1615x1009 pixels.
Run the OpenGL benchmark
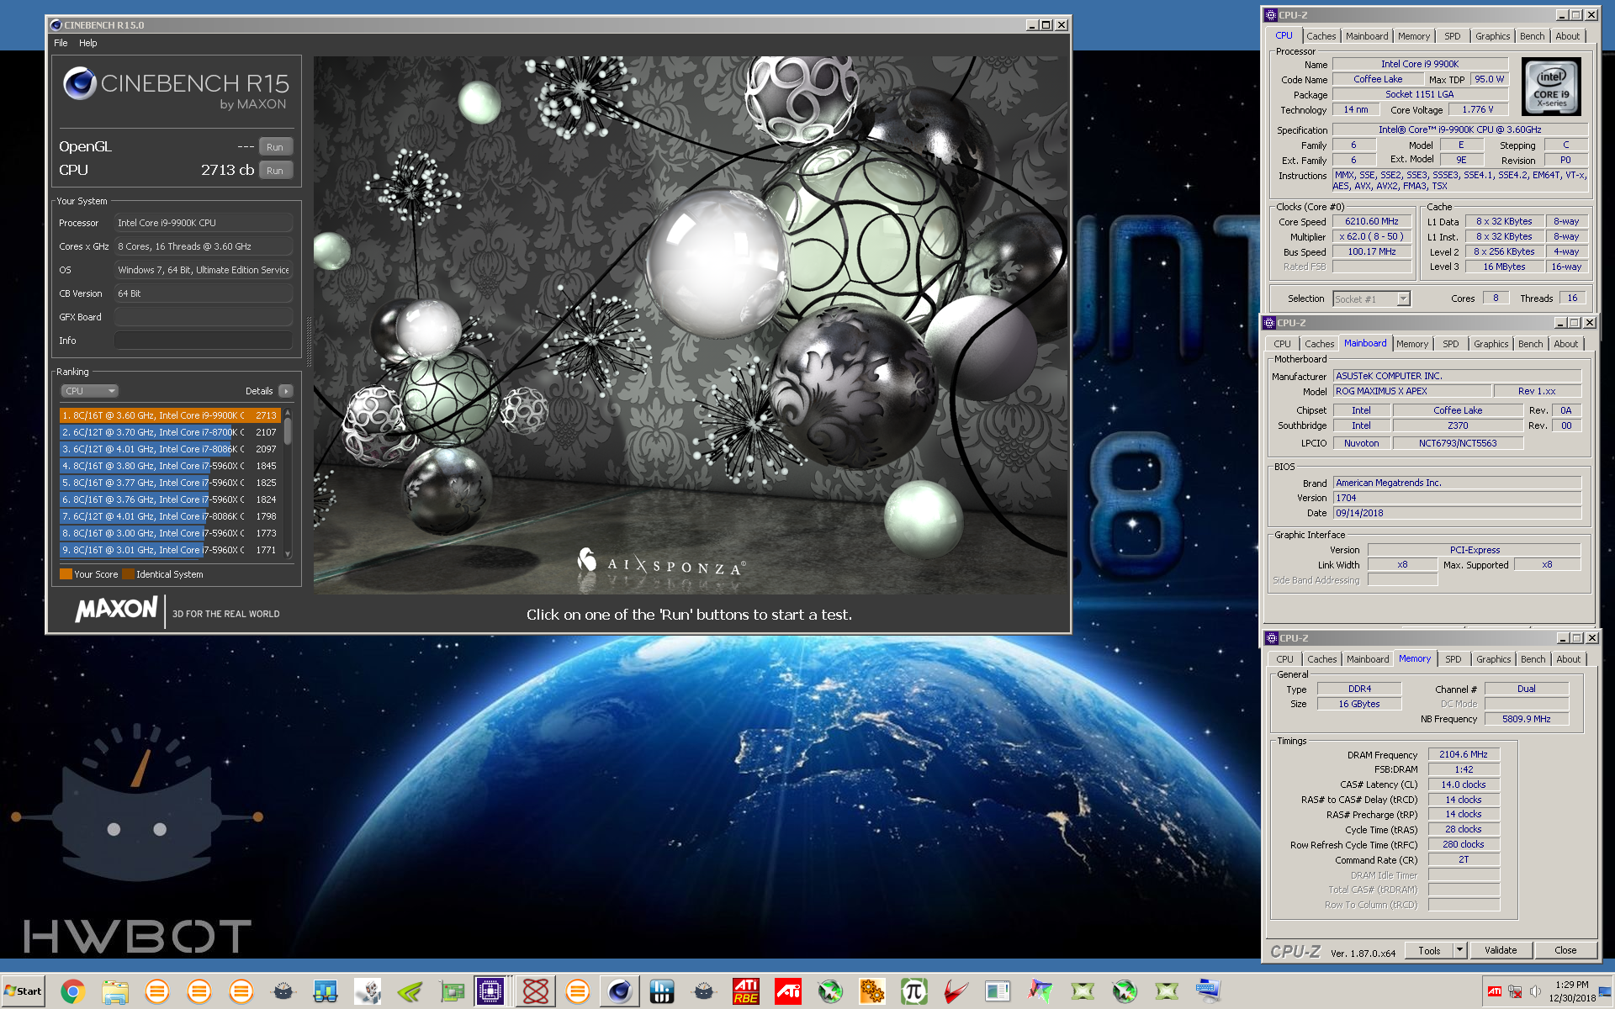[275, 147]
